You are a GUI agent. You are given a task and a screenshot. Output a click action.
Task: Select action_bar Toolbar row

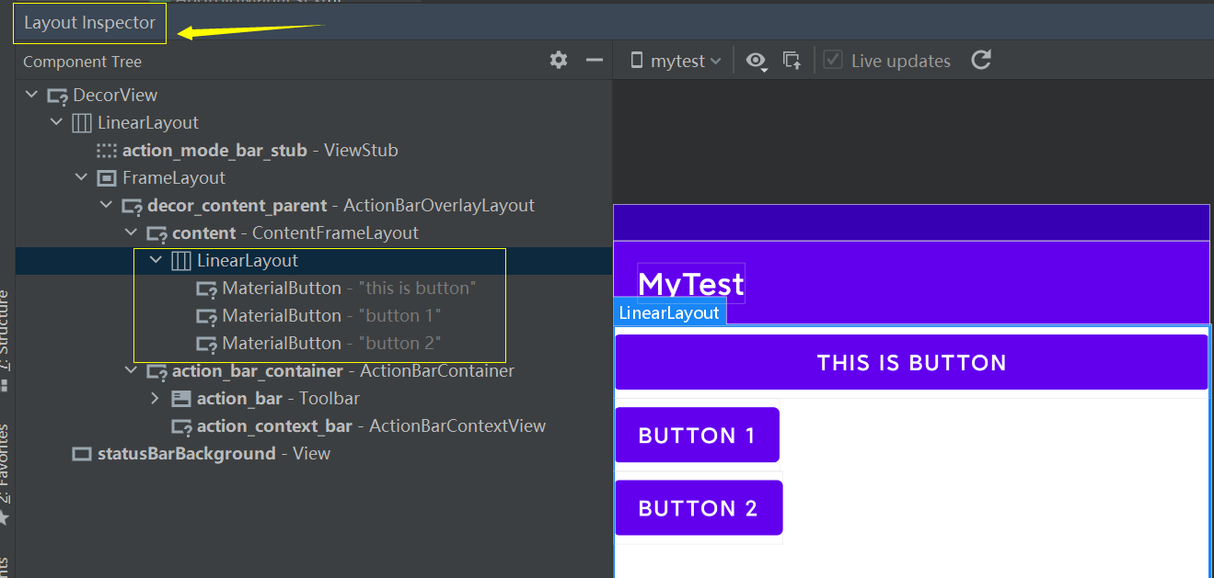point(314,398)
